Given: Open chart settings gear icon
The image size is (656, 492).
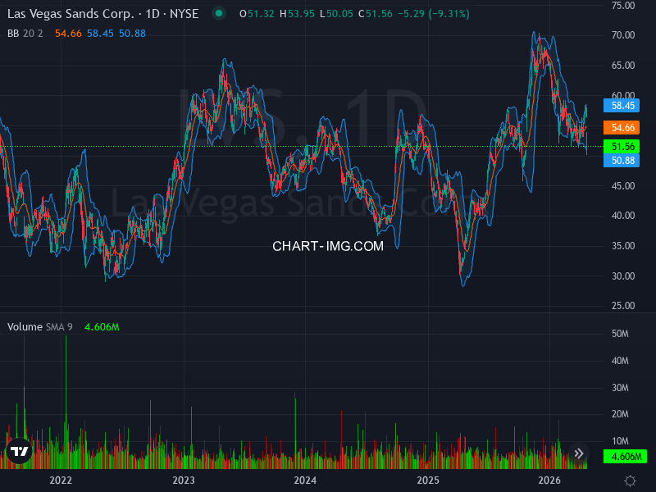Looking at the screenshot, I should (630, 481).
